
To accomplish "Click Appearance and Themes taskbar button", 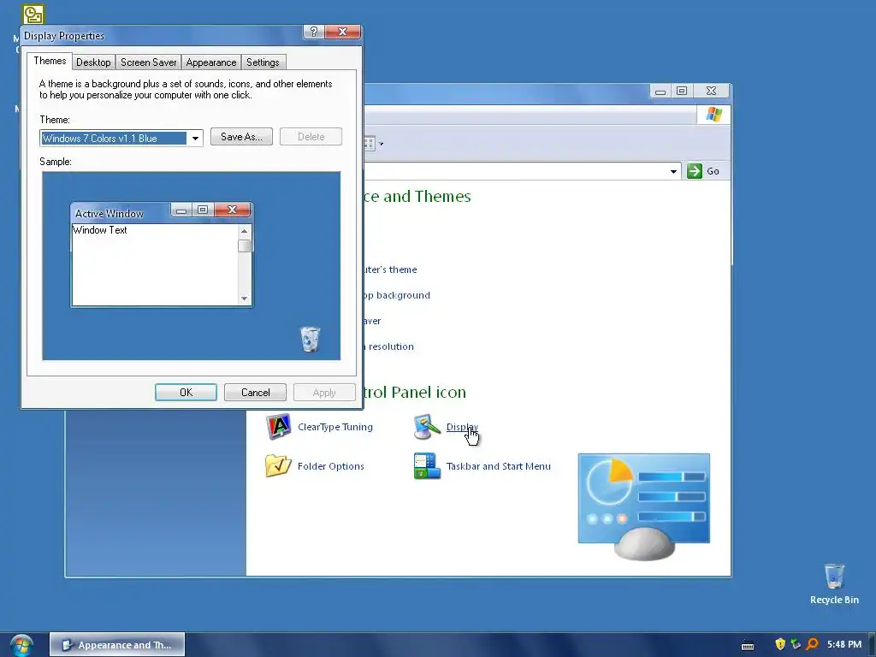I will (x=117, y=645).
